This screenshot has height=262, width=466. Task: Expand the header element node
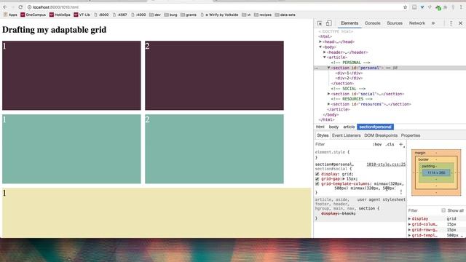tap(325, 52)
